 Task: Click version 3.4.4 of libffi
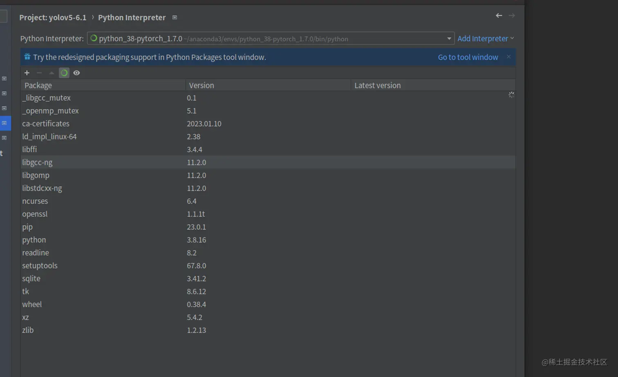click(195, 150)
